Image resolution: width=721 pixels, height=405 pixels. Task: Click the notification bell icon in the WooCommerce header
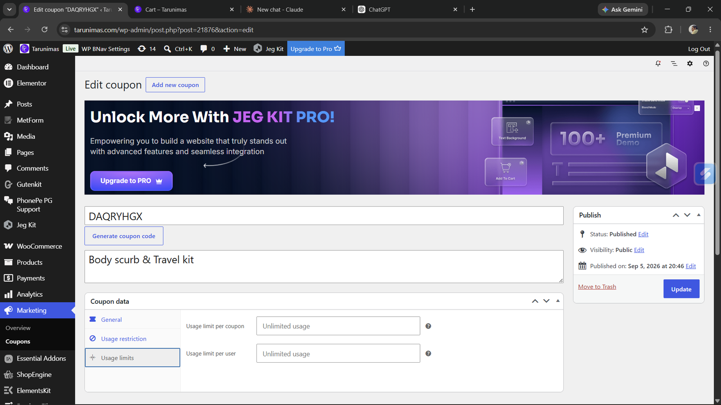[658, 63]
